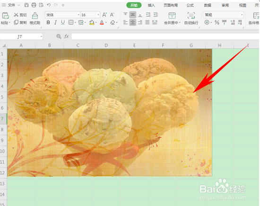Viewport: 260px width, 206px height.
Task: Copy selection with 复制
Action: click(x=20, y=22)
